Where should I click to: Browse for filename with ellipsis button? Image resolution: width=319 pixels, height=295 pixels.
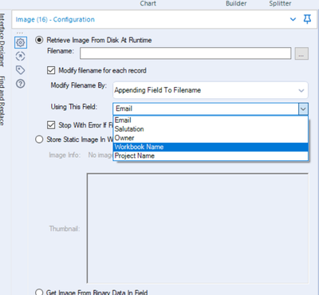pyautogui.click(x=301, y=53)
